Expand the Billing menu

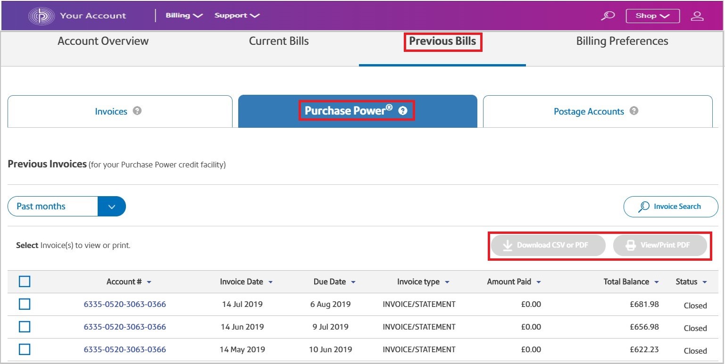click(184, 16)
